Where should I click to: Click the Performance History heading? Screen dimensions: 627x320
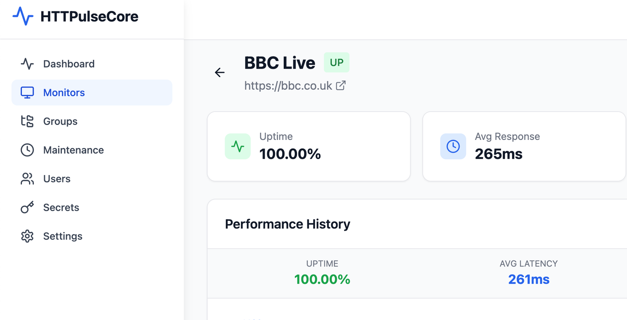coord(287,224)
